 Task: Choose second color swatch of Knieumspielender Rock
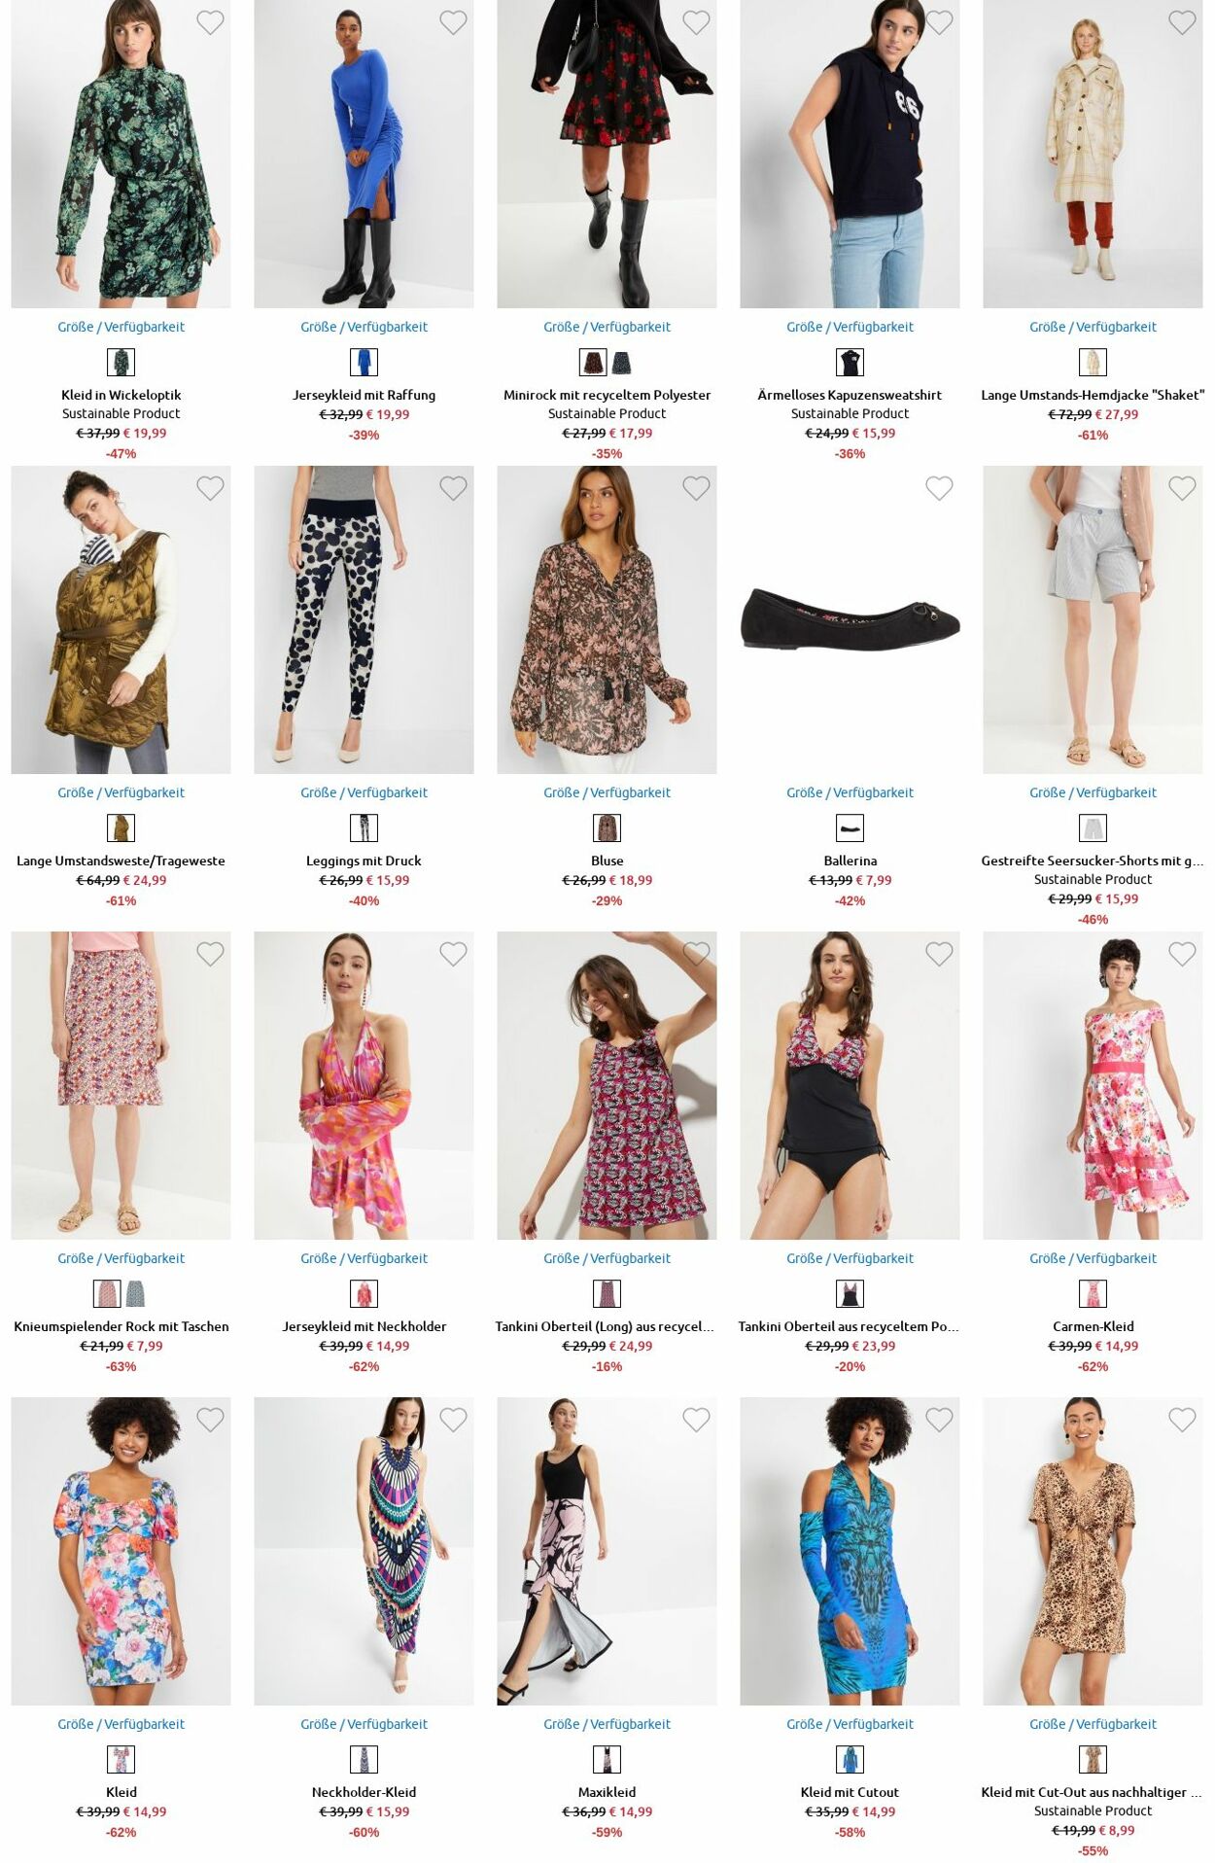click(135, 1294)
